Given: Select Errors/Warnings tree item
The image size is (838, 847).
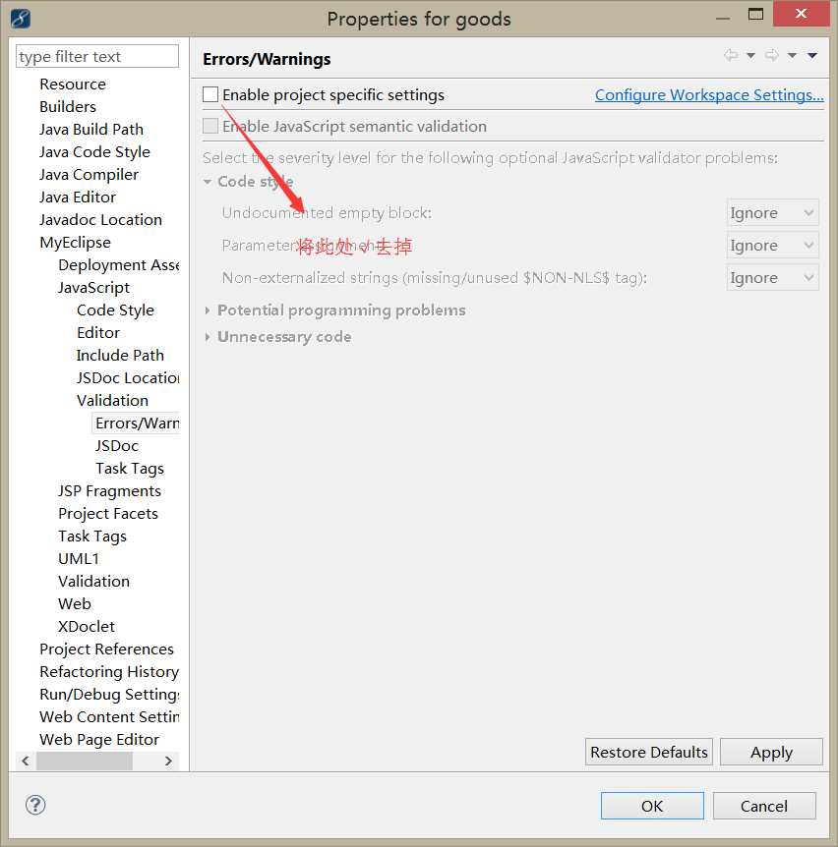Looking at the screenshot, I should 137,423.
